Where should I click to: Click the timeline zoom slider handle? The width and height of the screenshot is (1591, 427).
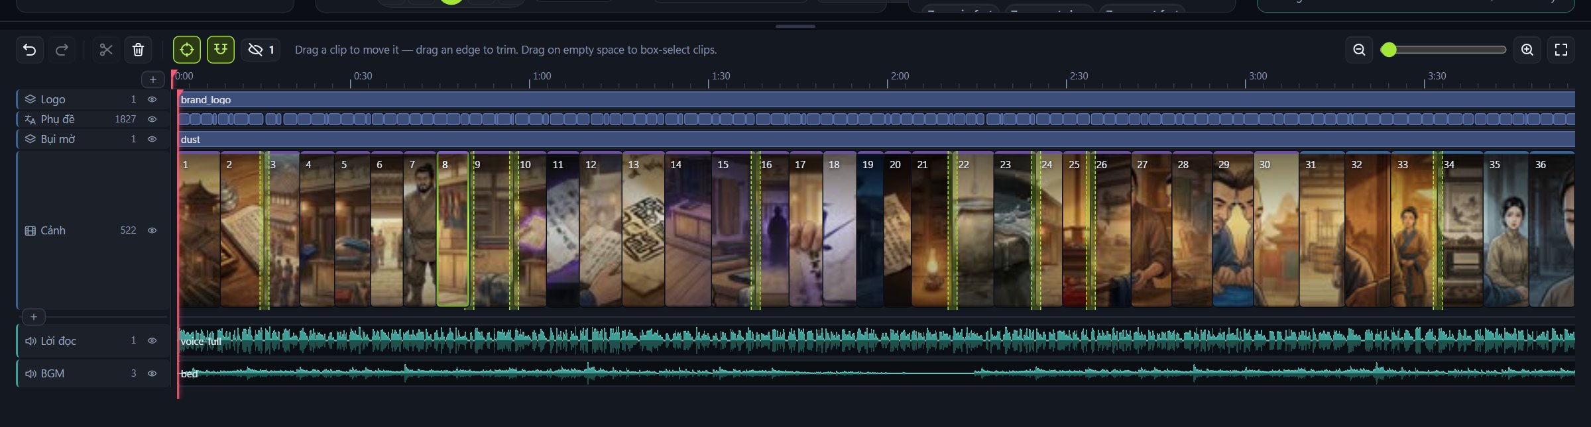1389,50
